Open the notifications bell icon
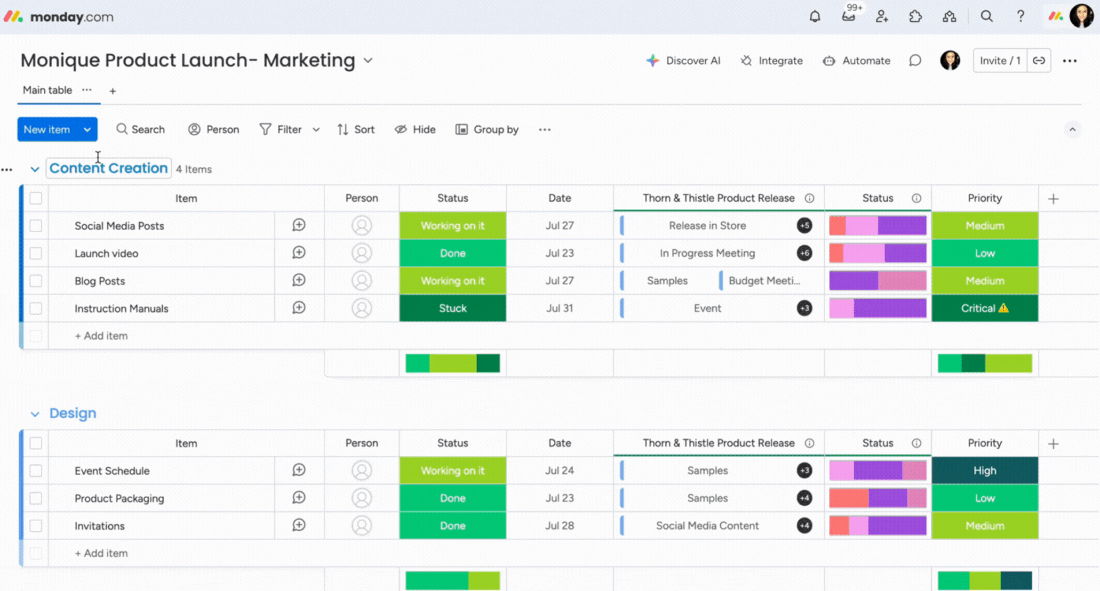The height and width of the screenshot is (591, 1100). [814, 16]
